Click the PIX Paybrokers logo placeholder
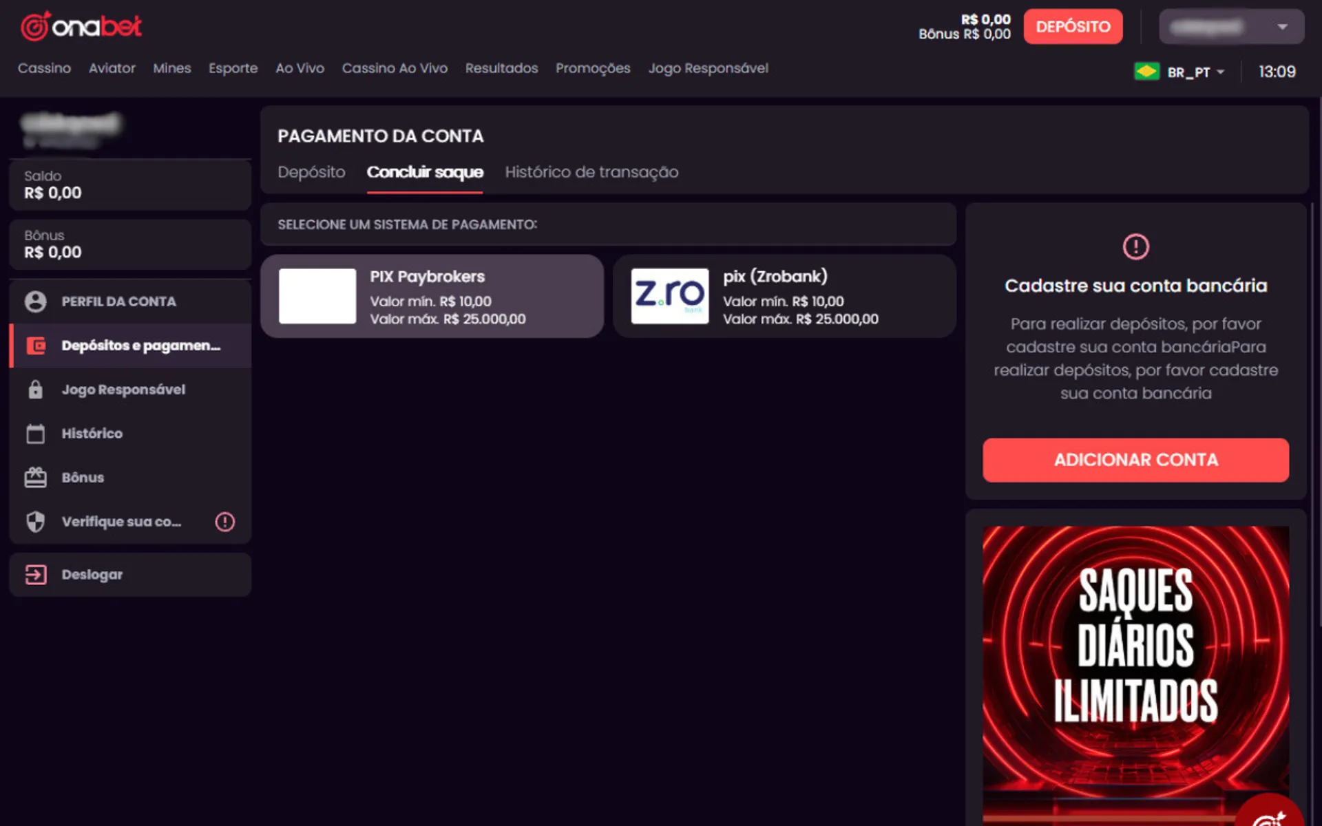This screenshot has width=1322, height=826. 317,296
